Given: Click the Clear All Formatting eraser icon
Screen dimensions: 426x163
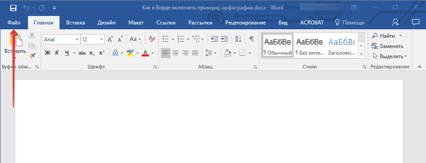Looking at the screenshot, I should pos(152,39).
